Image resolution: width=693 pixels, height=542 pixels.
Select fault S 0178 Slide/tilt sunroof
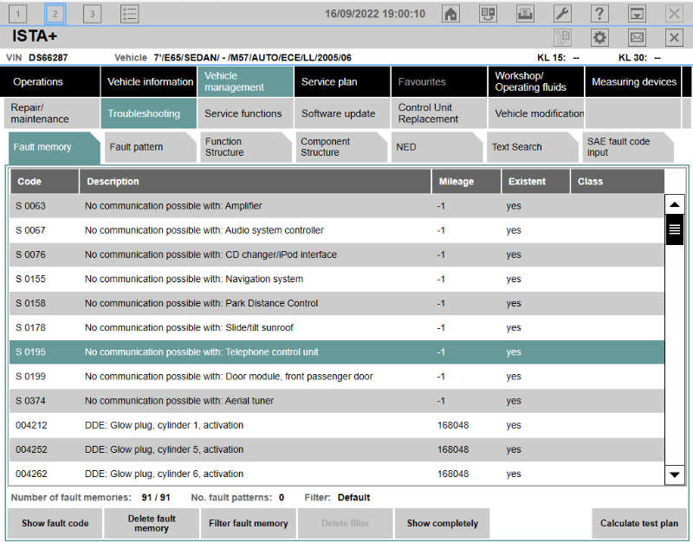pyautogui.click(x=337, y=327)
